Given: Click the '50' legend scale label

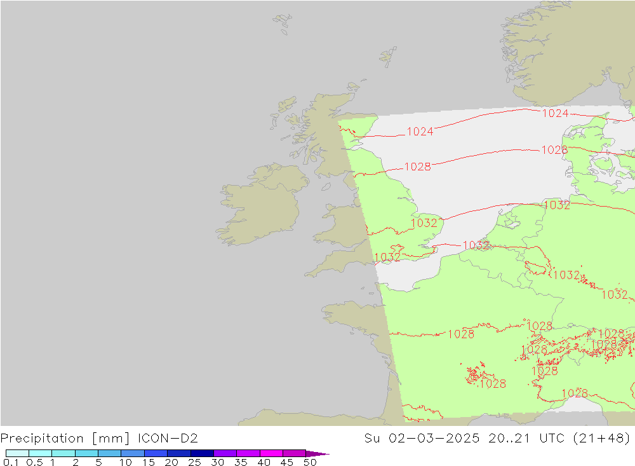Looking at the screenshot, I should click(310, 462).
